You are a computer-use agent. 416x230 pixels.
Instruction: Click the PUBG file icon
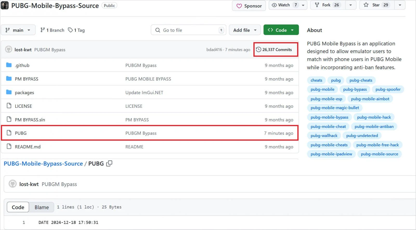pos(9,133)
